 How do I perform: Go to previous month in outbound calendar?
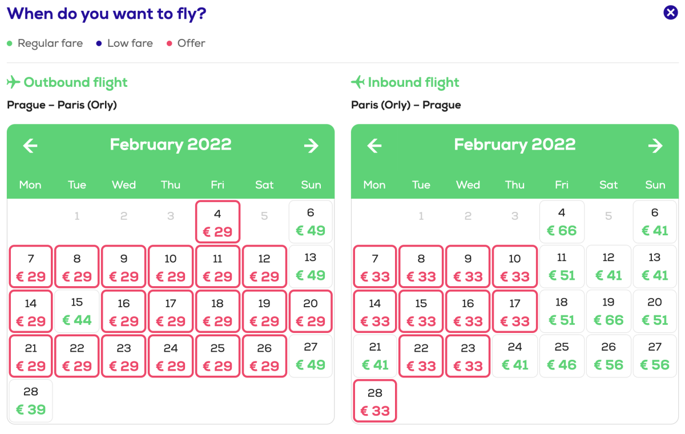[30, 146]
